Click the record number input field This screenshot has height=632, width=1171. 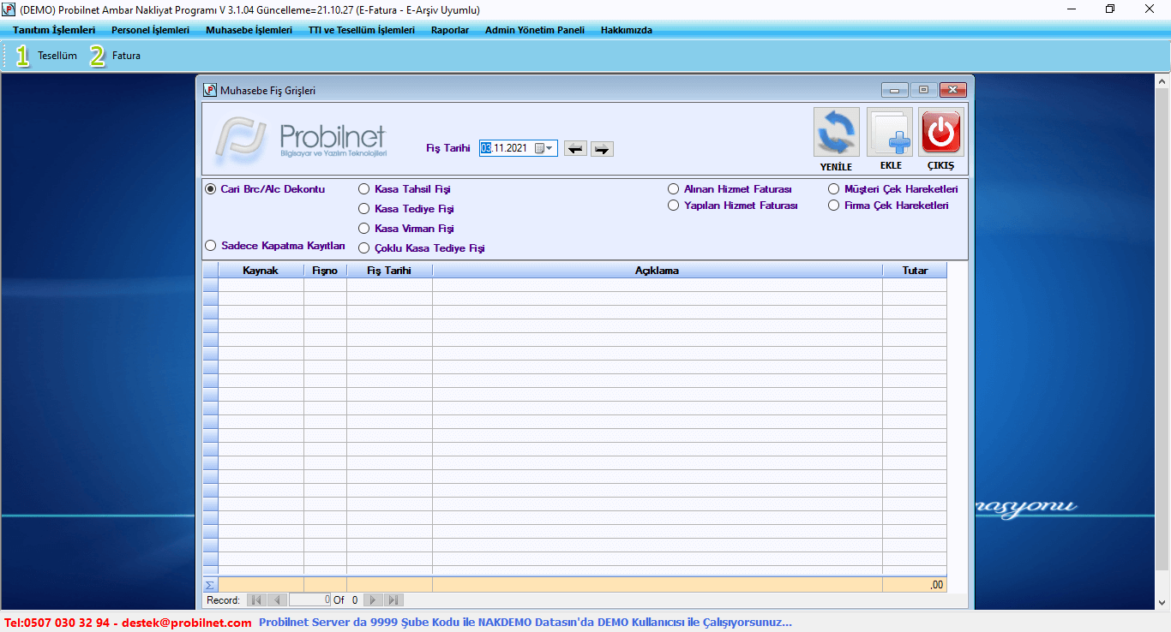click(310, 600)
